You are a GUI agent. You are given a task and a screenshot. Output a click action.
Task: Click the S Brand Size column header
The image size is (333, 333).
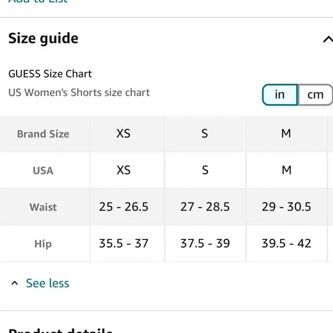pyautogui.click(x=205, y=134)
